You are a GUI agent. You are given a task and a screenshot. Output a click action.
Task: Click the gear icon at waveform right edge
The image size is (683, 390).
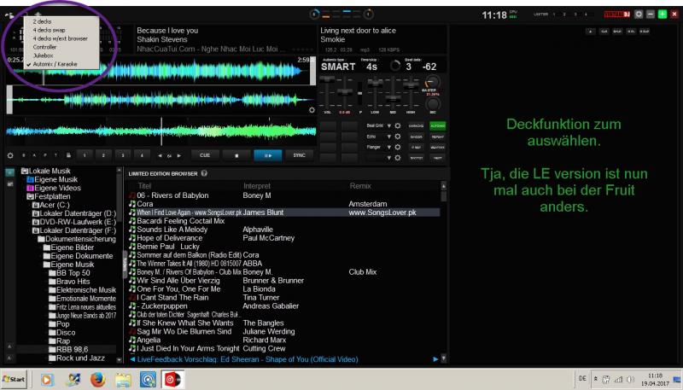click(x=312, y=110)
